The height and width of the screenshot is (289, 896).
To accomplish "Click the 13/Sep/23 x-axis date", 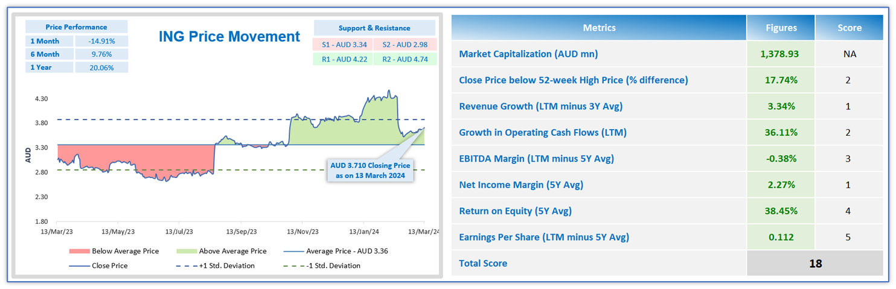I will pyautogui.click(x=241, y=232).
